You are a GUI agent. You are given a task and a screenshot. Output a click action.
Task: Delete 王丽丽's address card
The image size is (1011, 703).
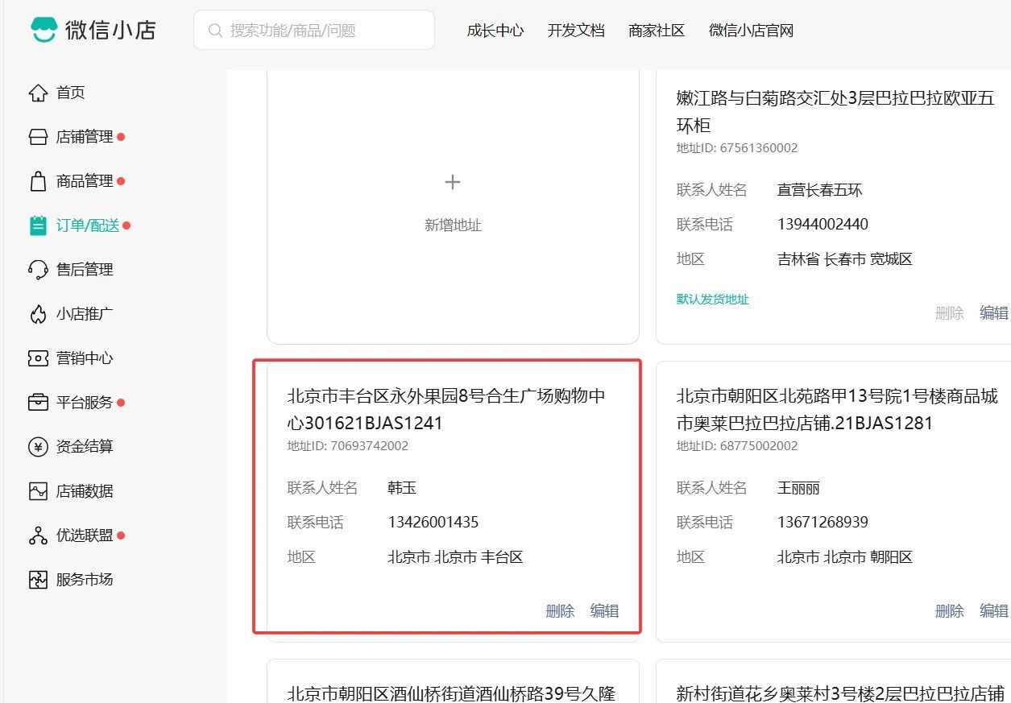[x=950, y=611]
